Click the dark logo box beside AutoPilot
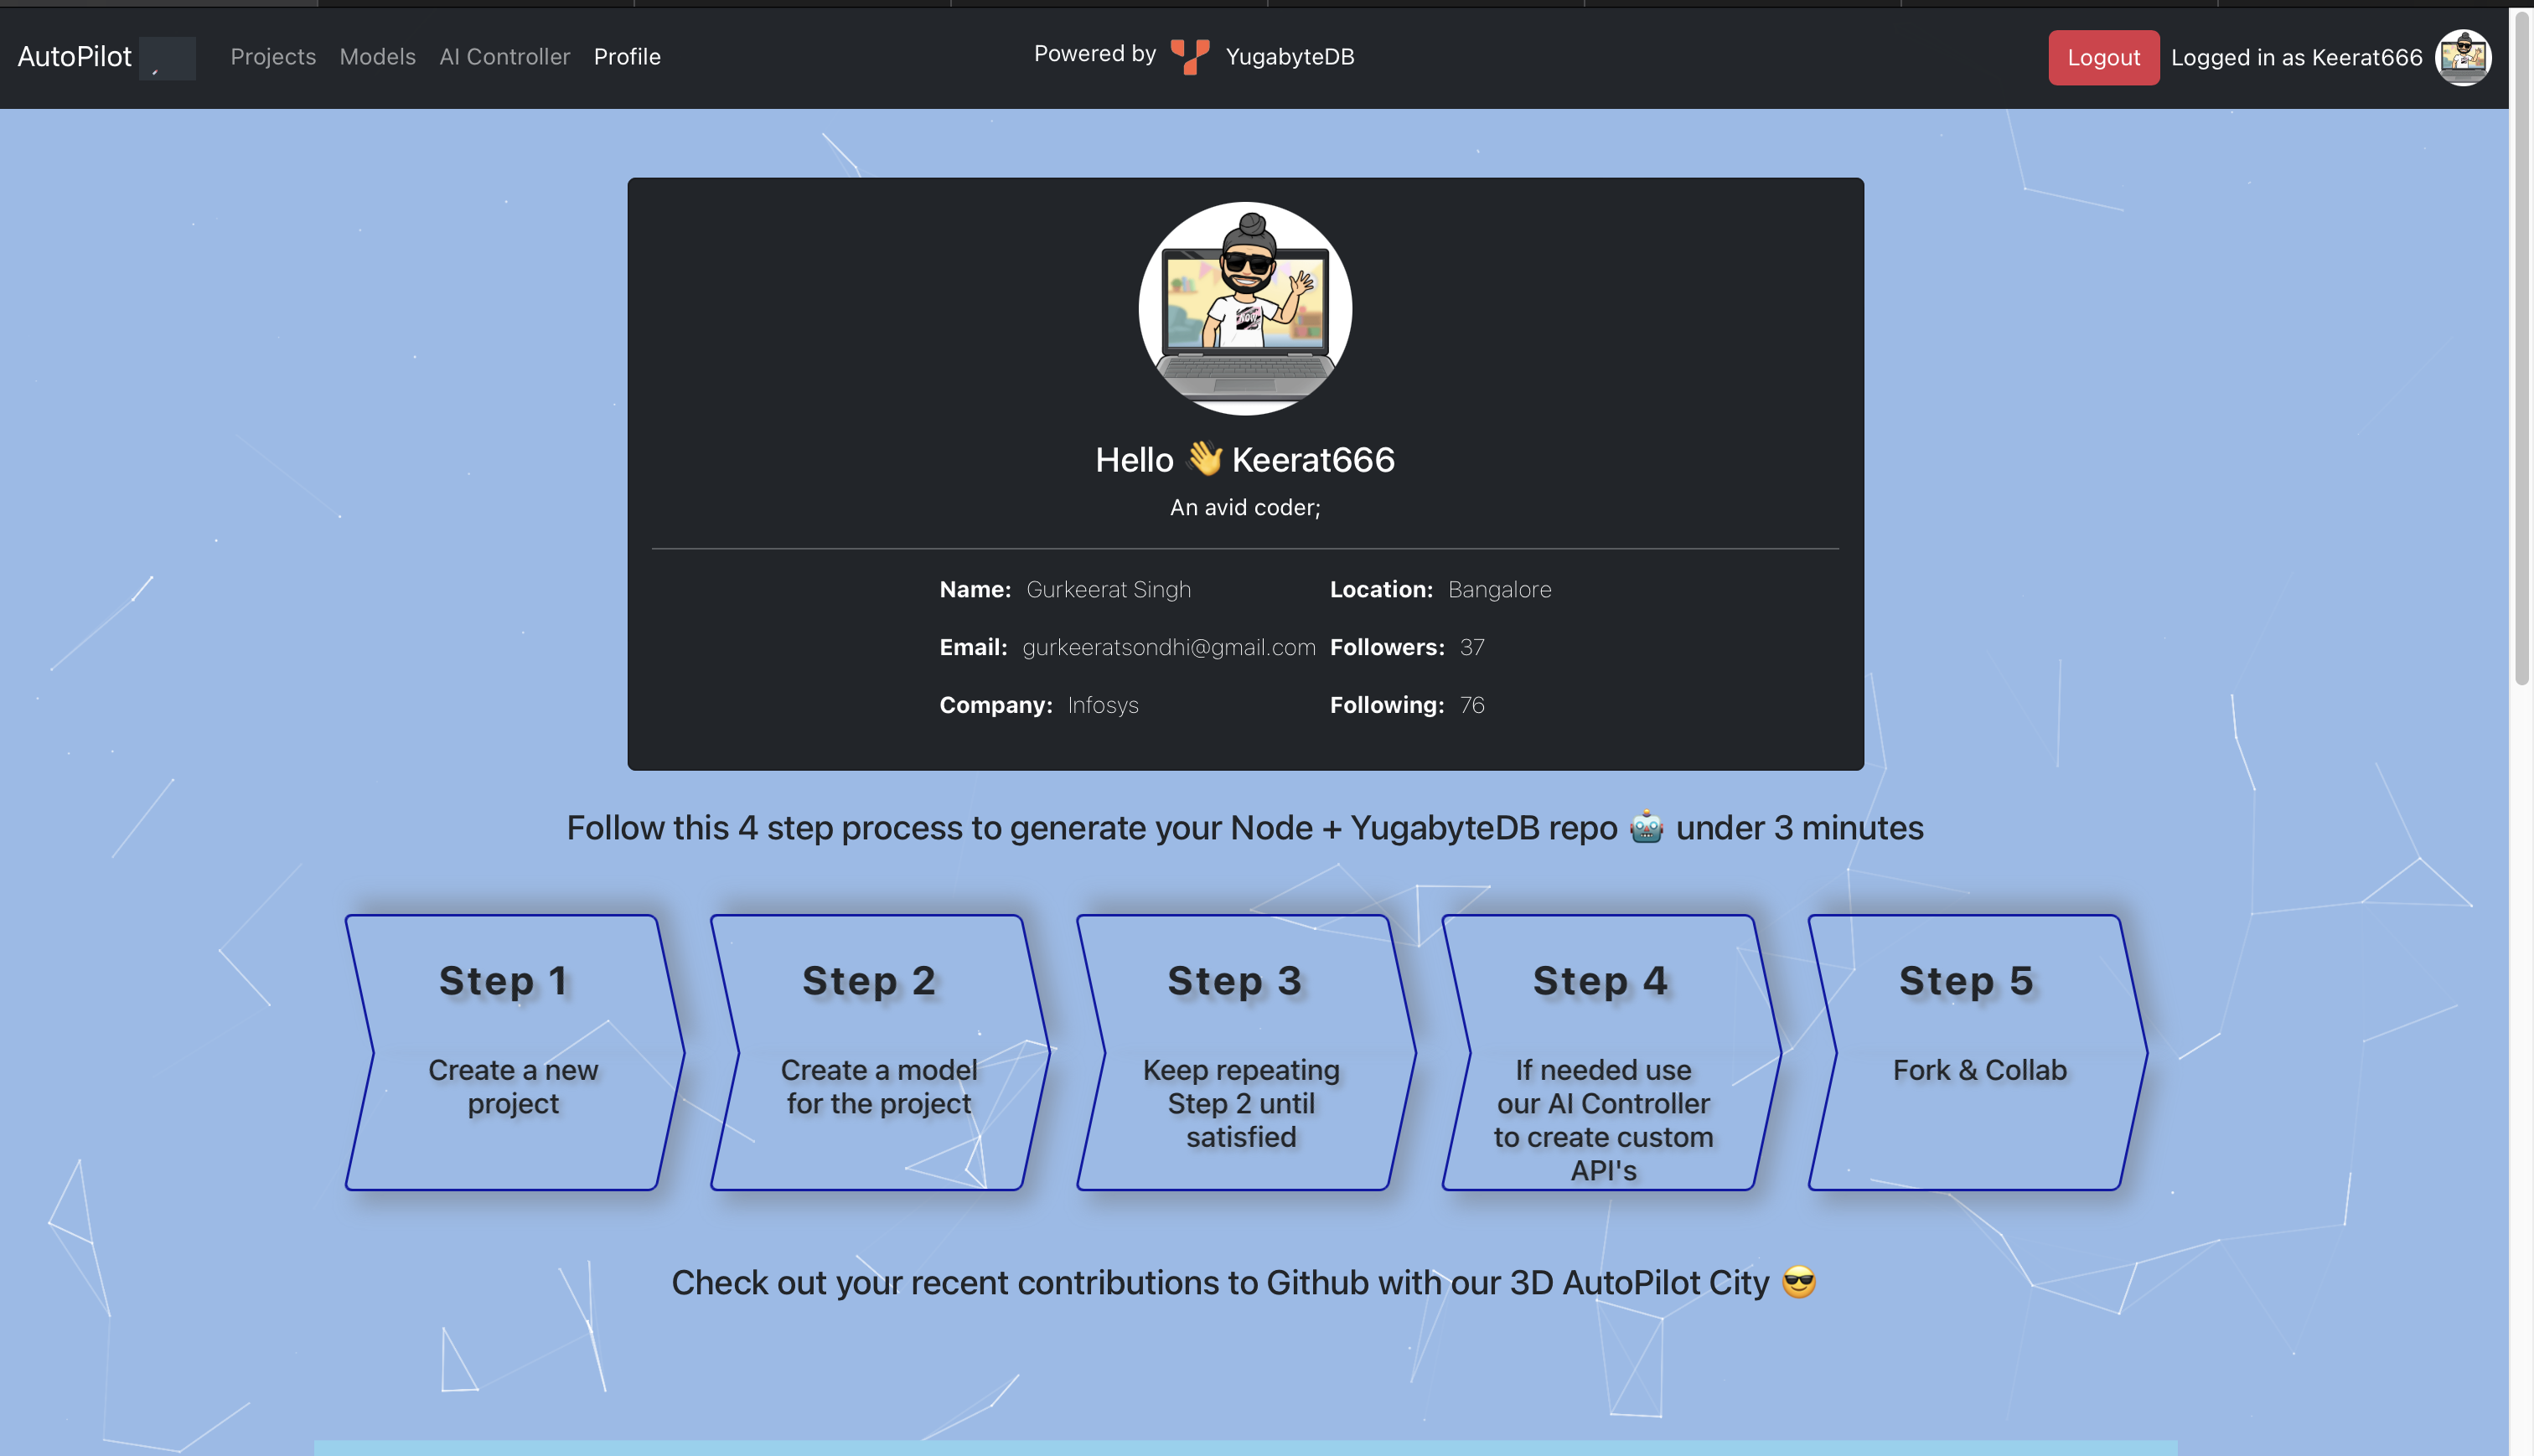The width and height of the screenshot is (2534, 1456). (x=167, y=58)
